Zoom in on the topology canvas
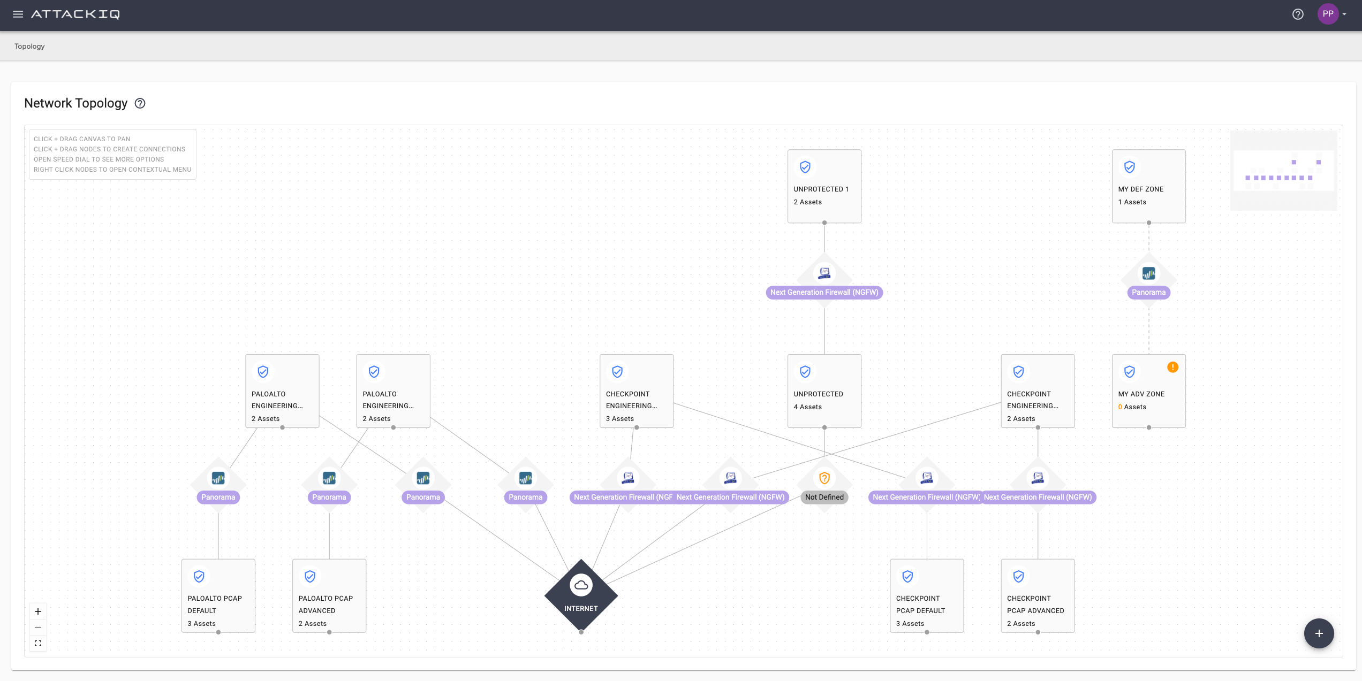This screenshot has width=1362, height=681. point(38,611)
